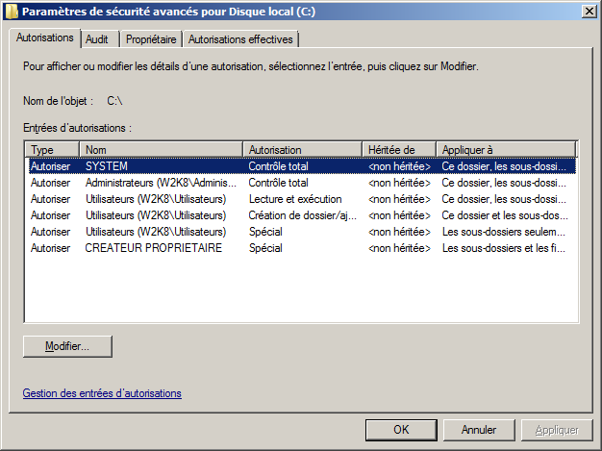Viewport: 602px width, 451px height.
Task: Confirm with the OK button
Action: [x=402, y=430]
